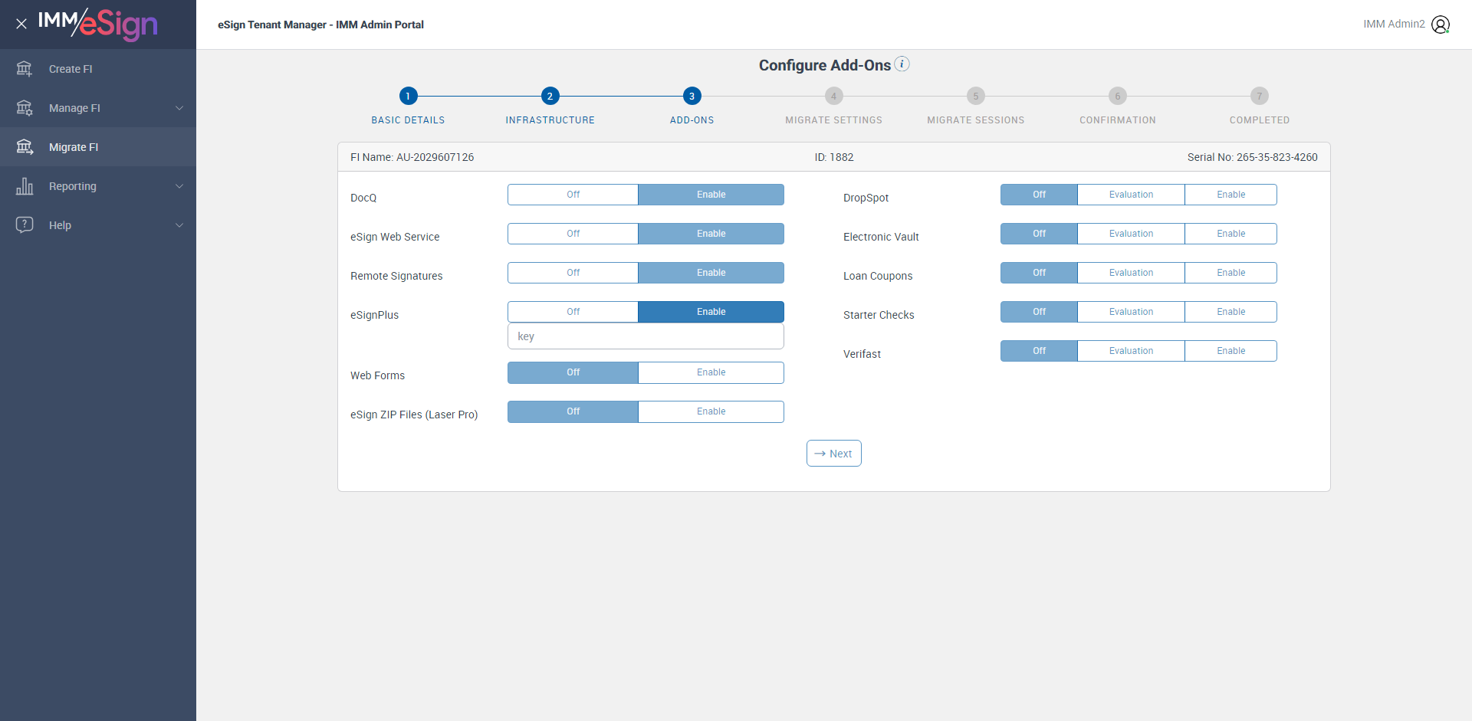
Task: Click the Help question mark icon
Action: coord(25,225)
